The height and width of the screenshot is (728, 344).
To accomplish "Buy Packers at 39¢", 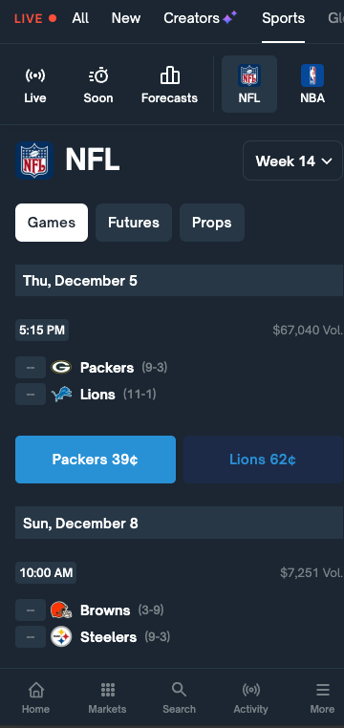I will pyautogui.click(x=96, y=460).
